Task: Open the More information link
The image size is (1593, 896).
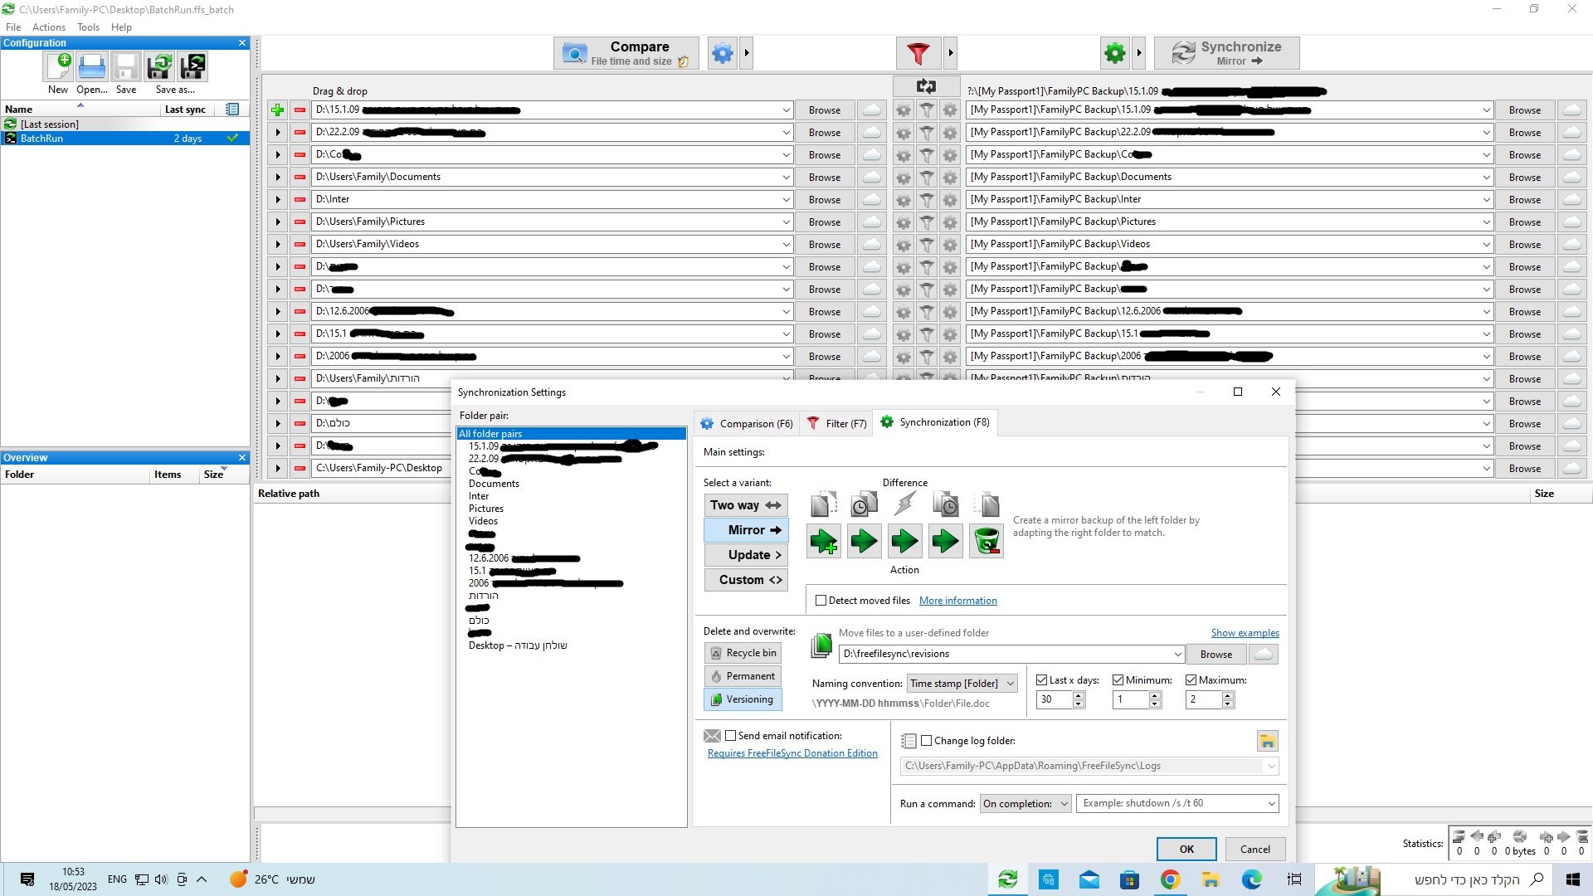Action: point(957,601)
